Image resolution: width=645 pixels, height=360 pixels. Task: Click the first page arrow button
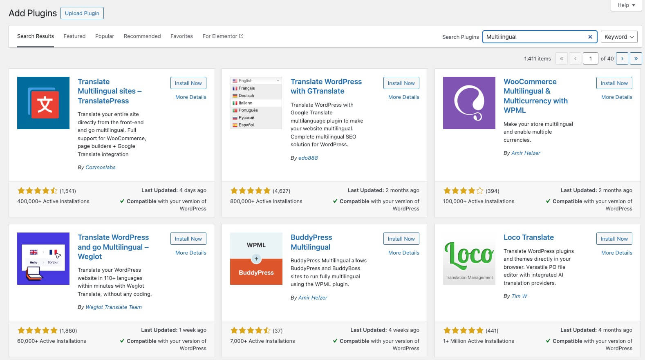point(562,58)
